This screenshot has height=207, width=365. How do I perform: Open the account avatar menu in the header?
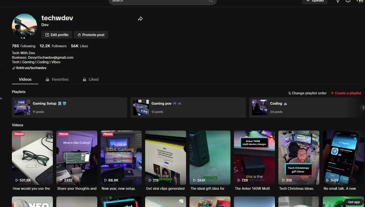360,1
